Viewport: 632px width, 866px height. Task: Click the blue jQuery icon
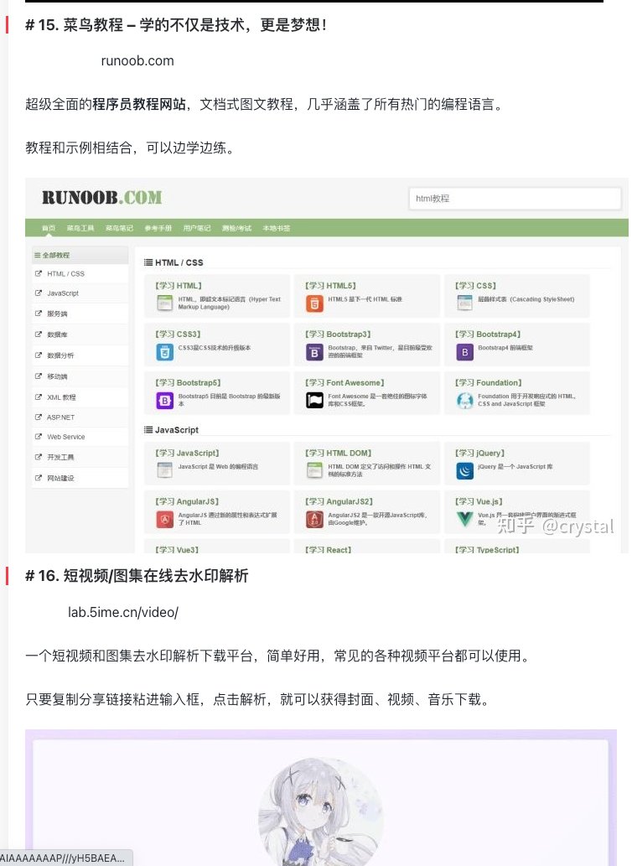464,470
